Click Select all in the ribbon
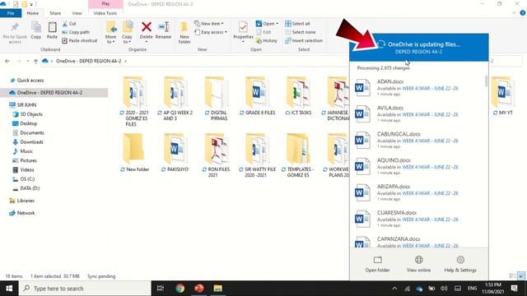 (297, 24)
